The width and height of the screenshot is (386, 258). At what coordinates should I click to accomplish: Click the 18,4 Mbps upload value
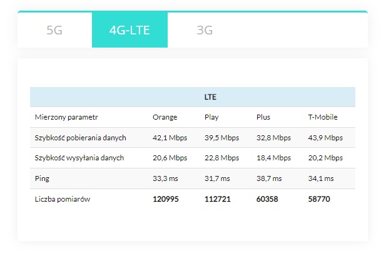tap(273, 158)
